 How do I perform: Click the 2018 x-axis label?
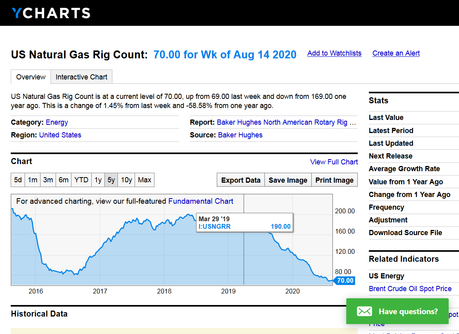164,291
